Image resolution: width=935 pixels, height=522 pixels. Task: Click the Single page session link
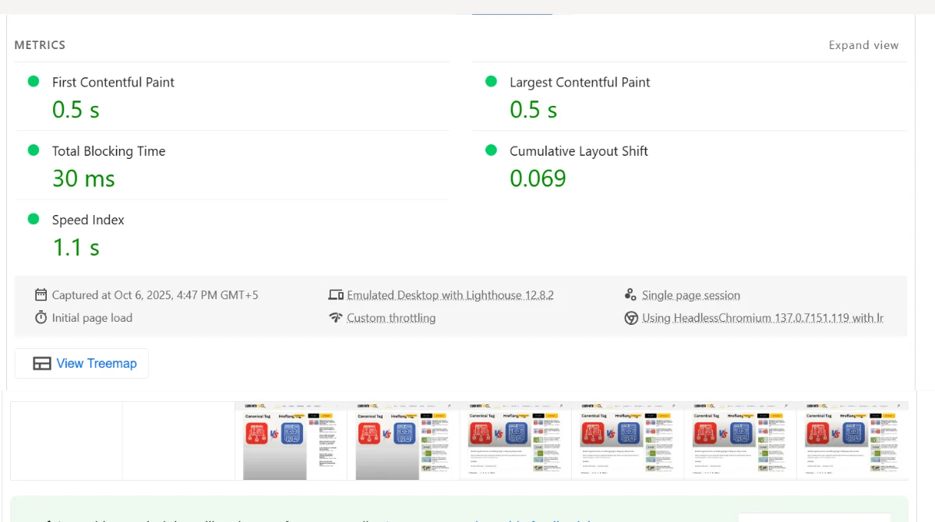click(x=691, y=295)
